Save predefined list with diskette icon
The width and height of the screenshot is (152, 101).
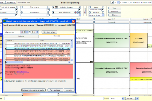click(78, 12)
